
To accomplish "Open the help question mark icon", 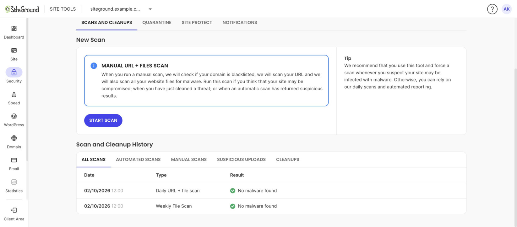I will (492, 9).
